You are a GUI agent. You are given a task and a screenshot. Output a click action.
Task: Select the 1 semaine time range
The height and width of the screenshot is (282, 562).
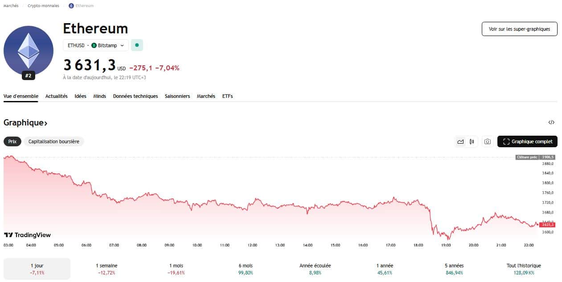pyautogui.click(x=106, y=269)
